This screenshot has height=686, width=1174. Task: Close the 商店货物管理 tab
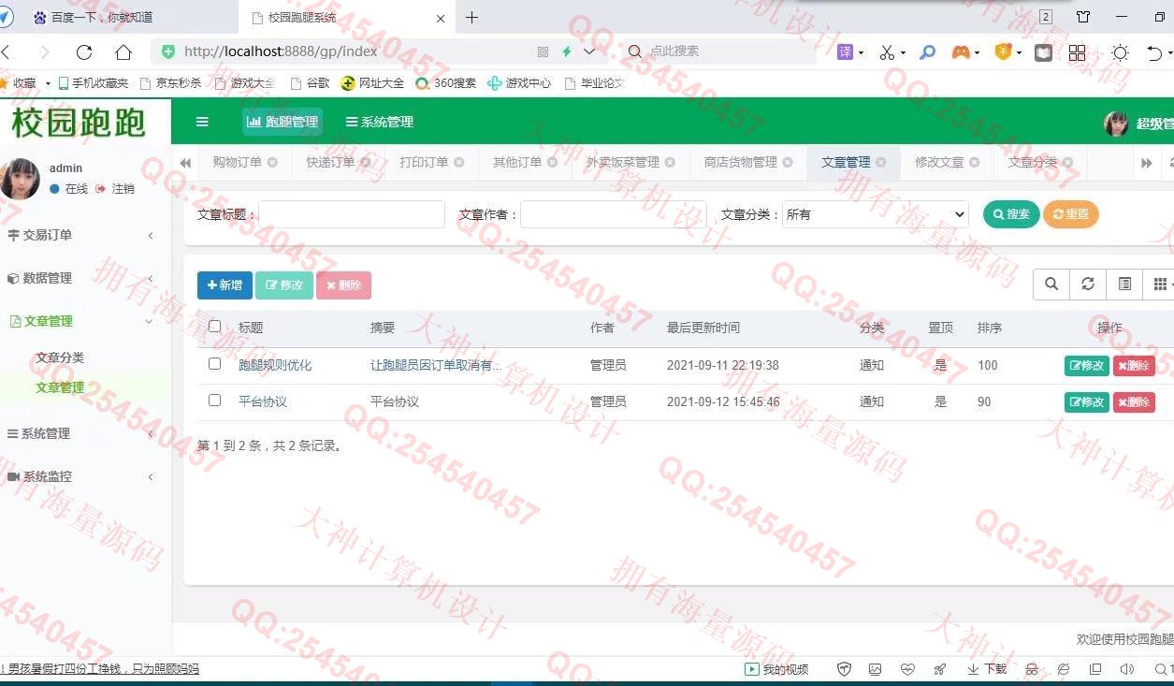point(788,162)
